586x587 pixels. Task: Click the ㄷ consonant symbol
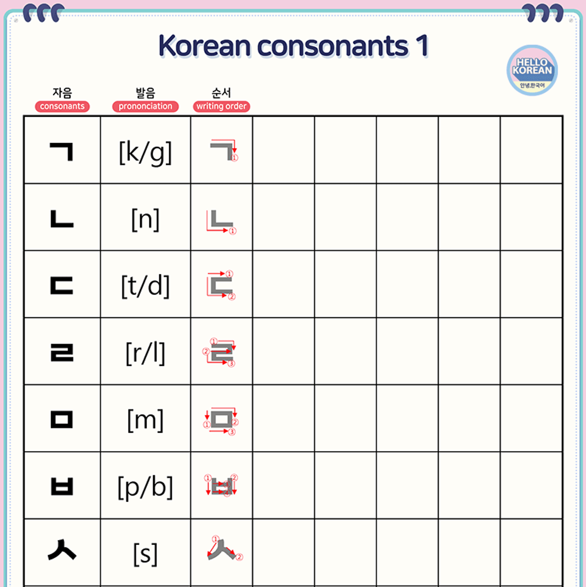coord(62,286)
